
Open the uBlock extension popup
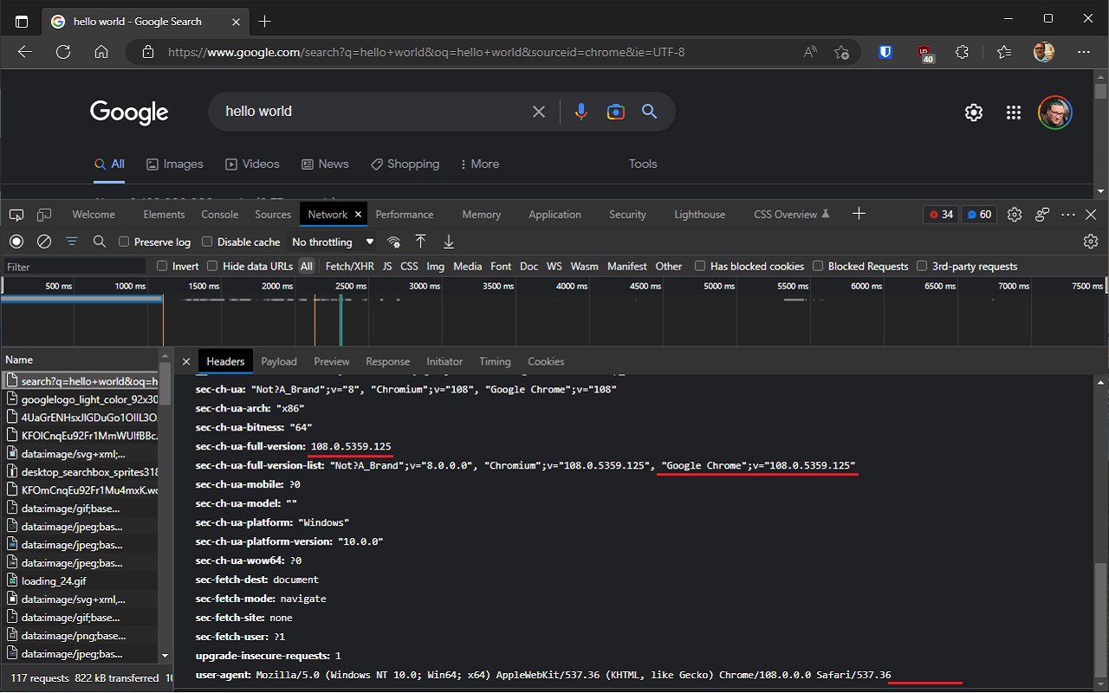(925, 53)
